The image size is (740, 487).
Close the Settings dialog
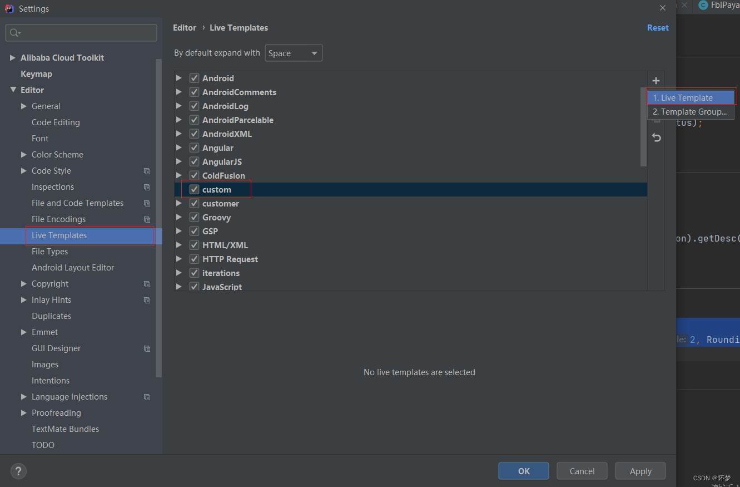[x=662, y=8]
